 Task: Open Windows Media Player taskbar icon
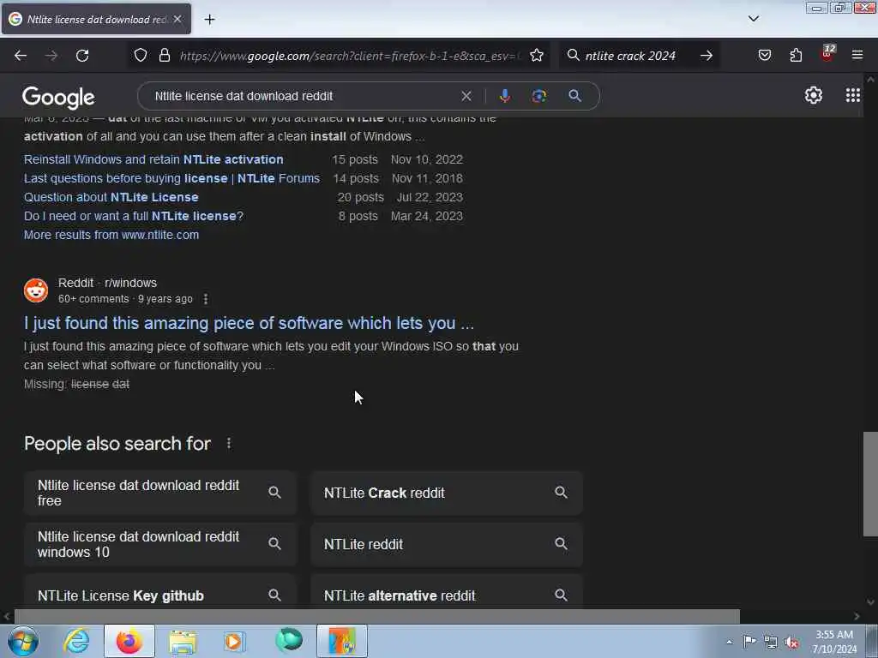tap(234, 641)
